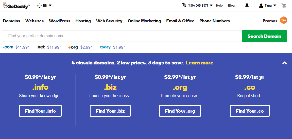The width and height of the screenshot is (292, 139).
Task: Open the phone number dropdown arrow
Action: pos(211,5)
